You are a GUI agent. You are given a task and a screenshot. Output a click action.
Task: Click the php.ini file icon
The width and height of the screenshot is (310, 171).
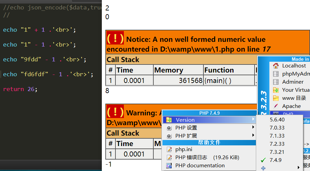tap(169, 149)
